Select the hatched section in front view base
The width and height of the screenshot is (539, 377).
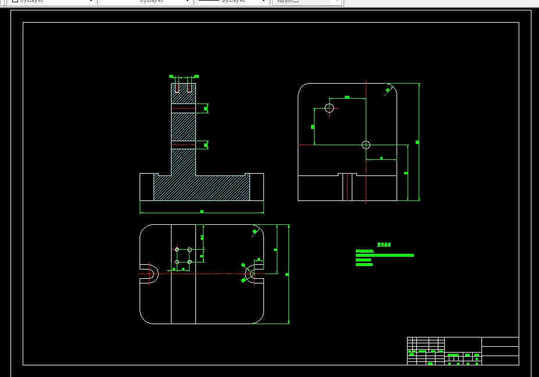click(x=202, y=188)
